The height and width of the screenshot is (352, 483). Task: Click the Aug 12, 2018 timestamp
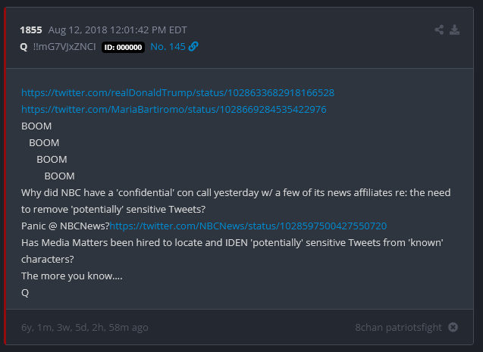118,30
